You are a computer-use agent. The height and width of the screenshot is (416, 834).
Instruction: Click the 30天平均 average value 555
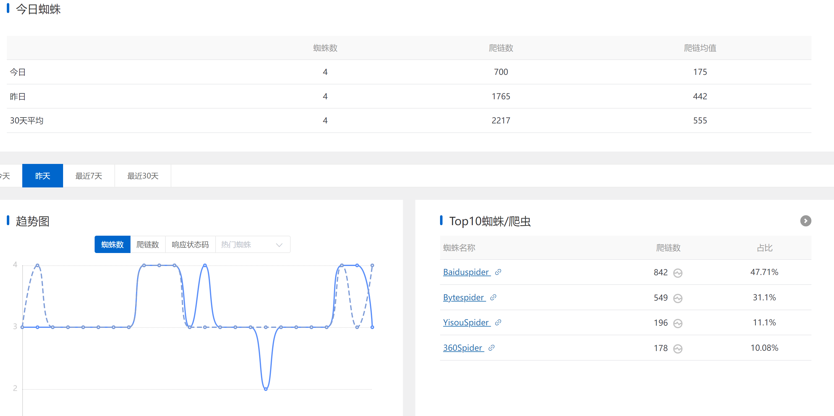click(700, 120)
